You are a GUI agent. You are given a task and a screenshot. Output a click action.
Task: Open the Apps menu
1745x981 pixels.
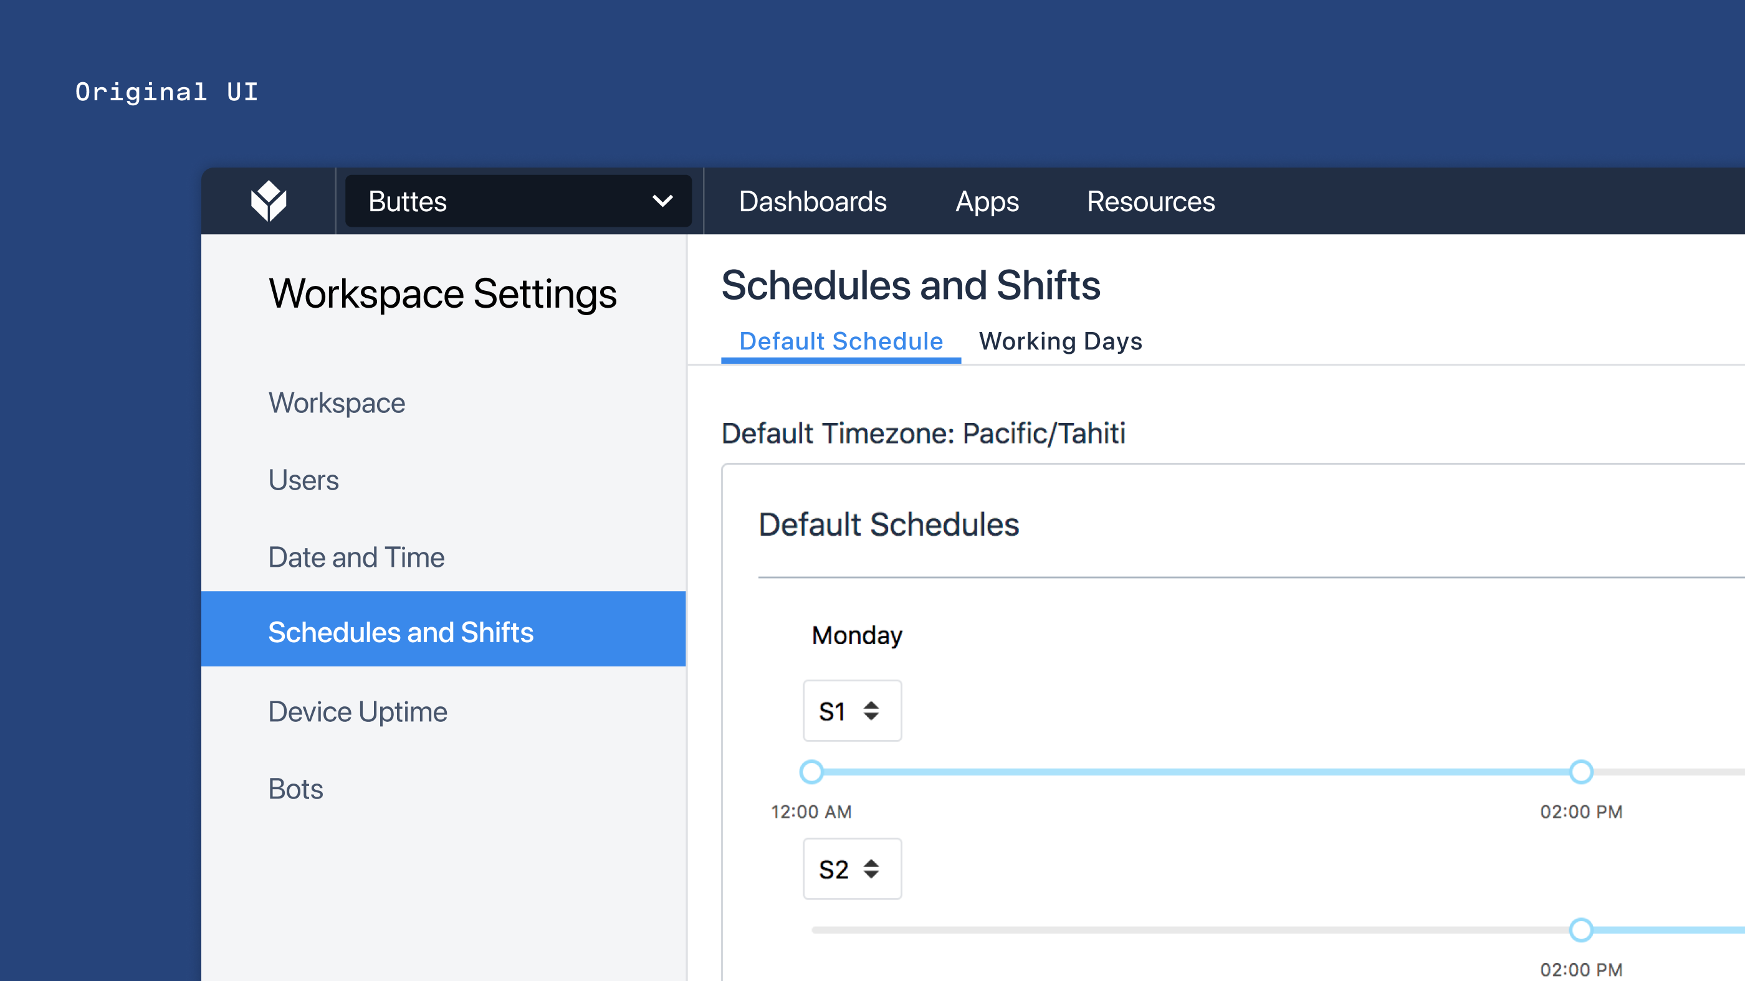click(987, 201)
